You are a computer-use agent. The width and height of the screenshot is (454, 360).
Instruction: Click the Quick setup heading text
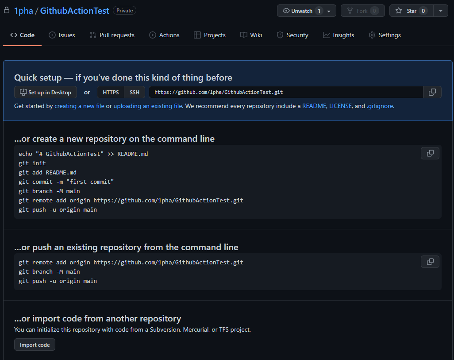123,77
